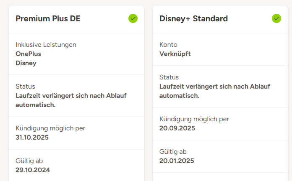Viewport: 292px width, 181px height.
Task: Click the Status label in Disney+ Standard card
Action: pos(169,77)
